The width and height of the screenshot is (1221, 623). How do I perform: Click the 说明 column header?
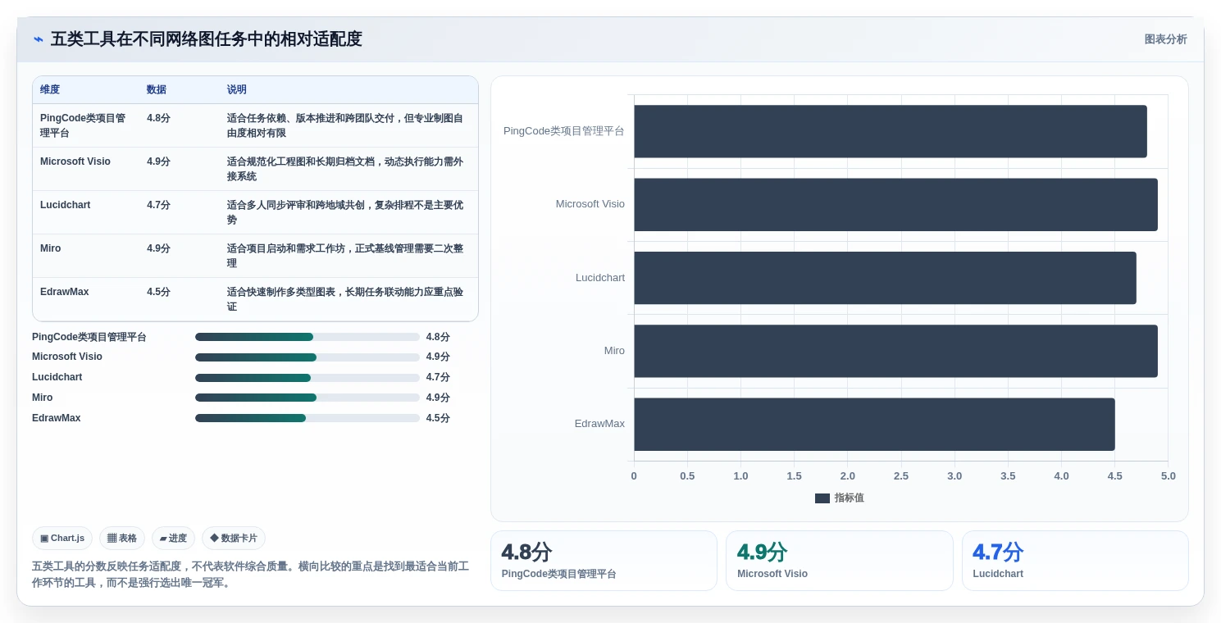[x=237, y=90]
